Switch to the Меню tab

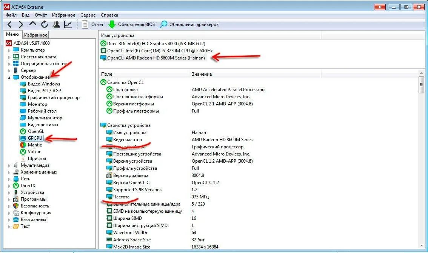click(x=12, y=34)
